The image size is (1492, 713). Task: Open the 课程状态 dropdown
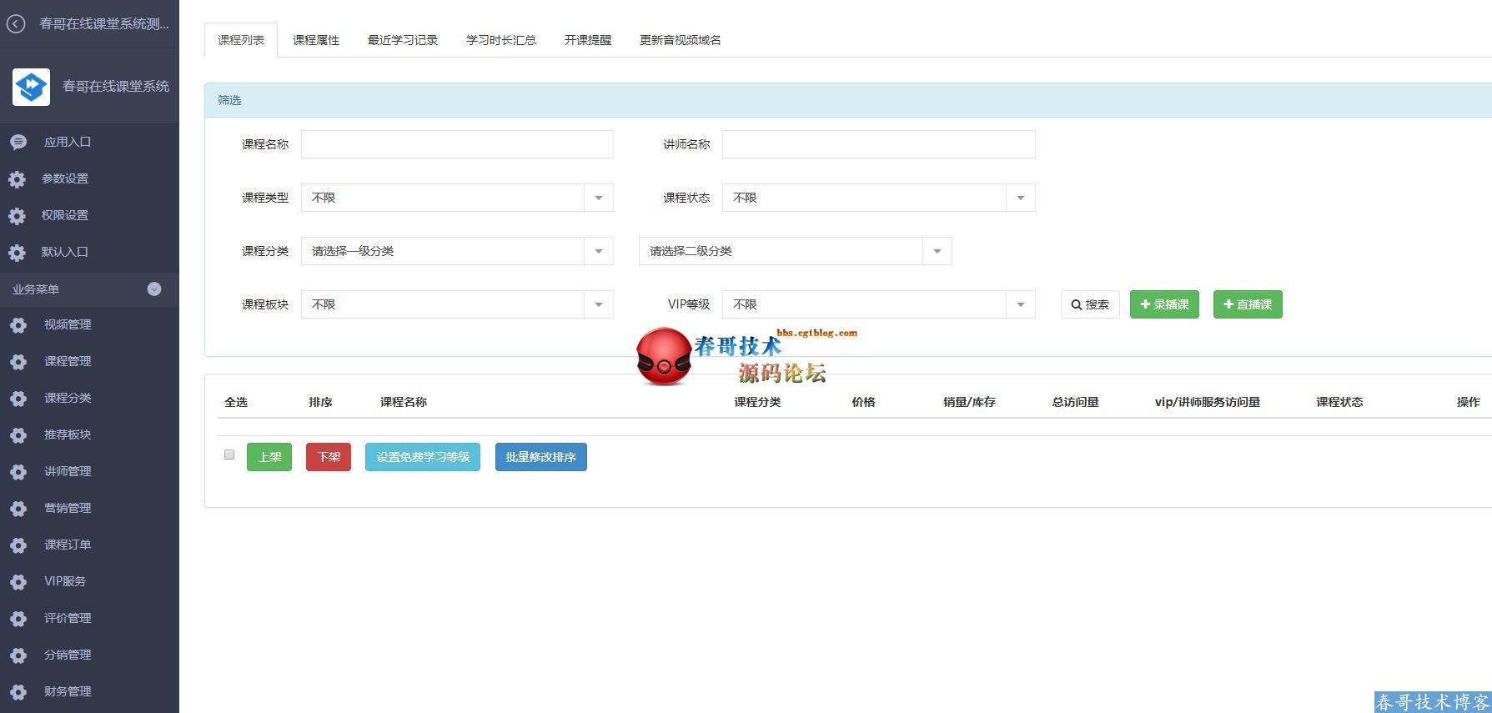tap(879, 198)
